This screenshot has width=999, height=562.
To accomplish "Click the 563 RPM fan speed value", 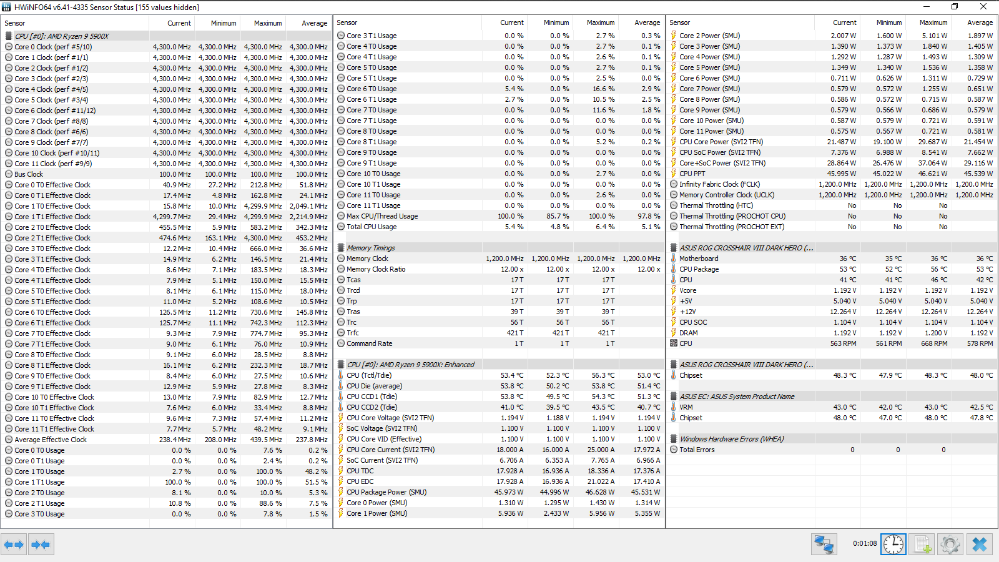I will [843, 343].
